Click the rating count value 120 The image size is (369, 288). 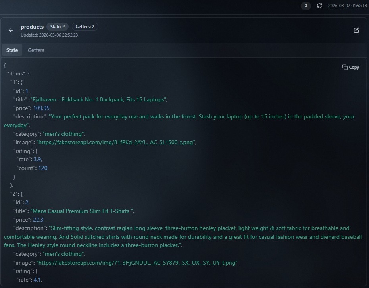(43, 168)
